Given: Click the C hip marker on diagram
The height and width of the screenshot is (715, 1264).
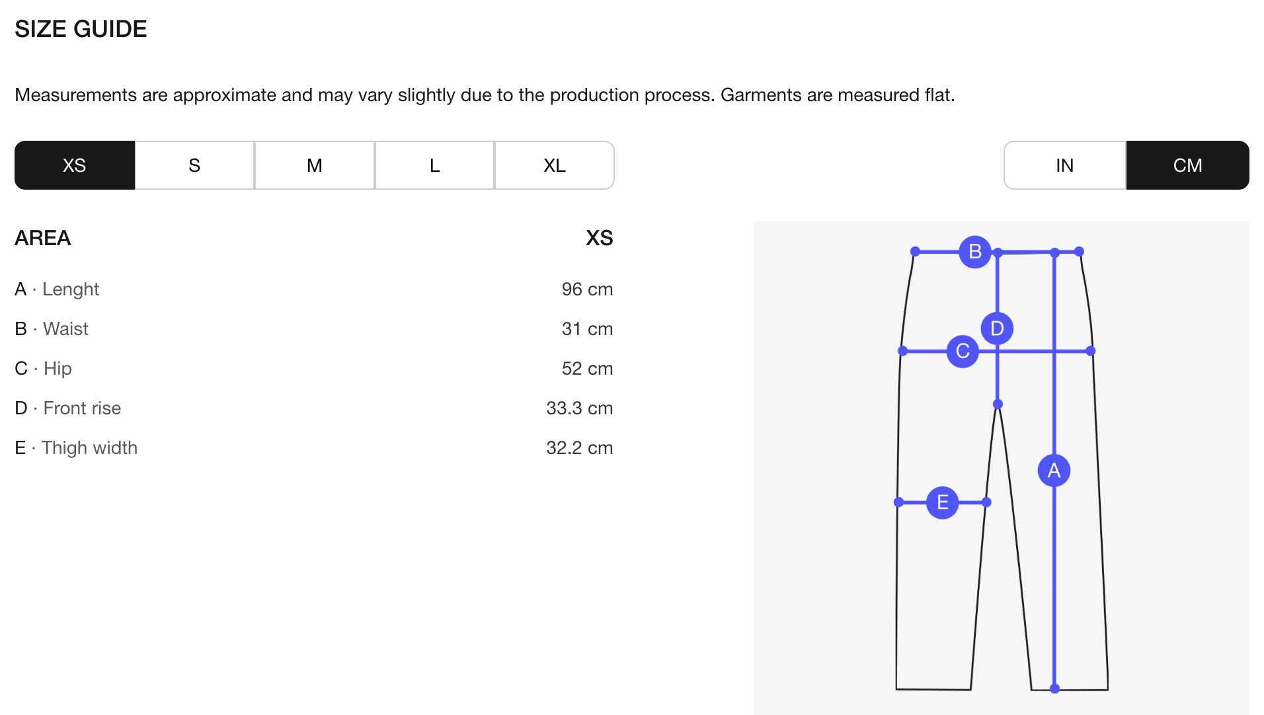Looking at the screenshot, I should click(x=963, y=351).
